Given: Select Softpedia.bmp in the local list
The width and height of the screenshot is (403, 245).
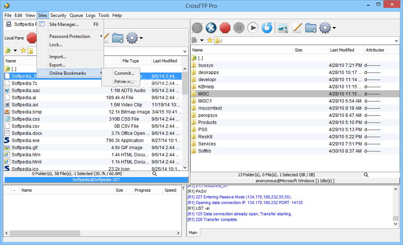Looking at the screenshot, I should tap(93, 112).
